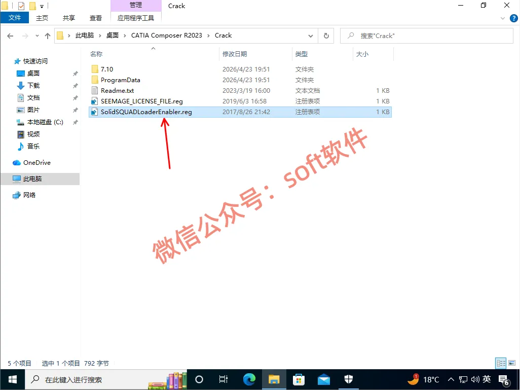
Task: Click CATIA Composer R2023 in breadcrumb
Action: click(166, 36)
